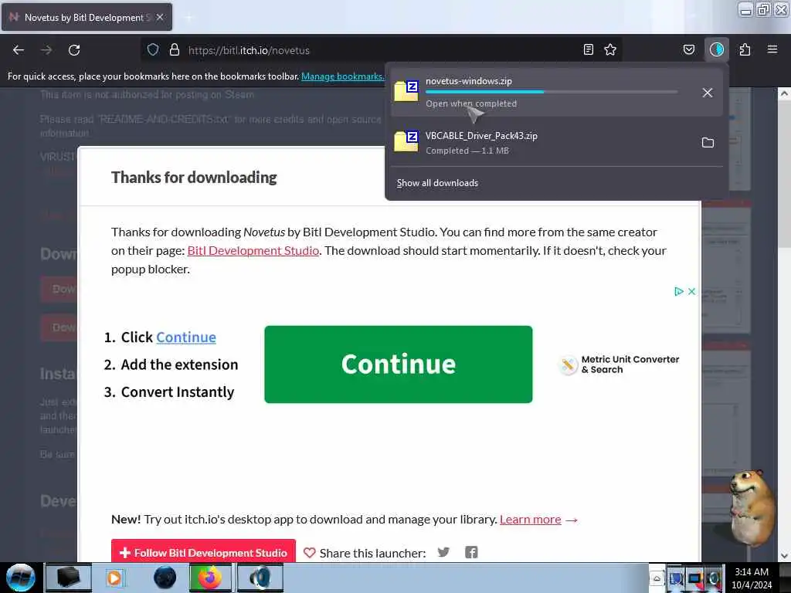Click the AdChoices triangle icon

click(x=678, y=291)
